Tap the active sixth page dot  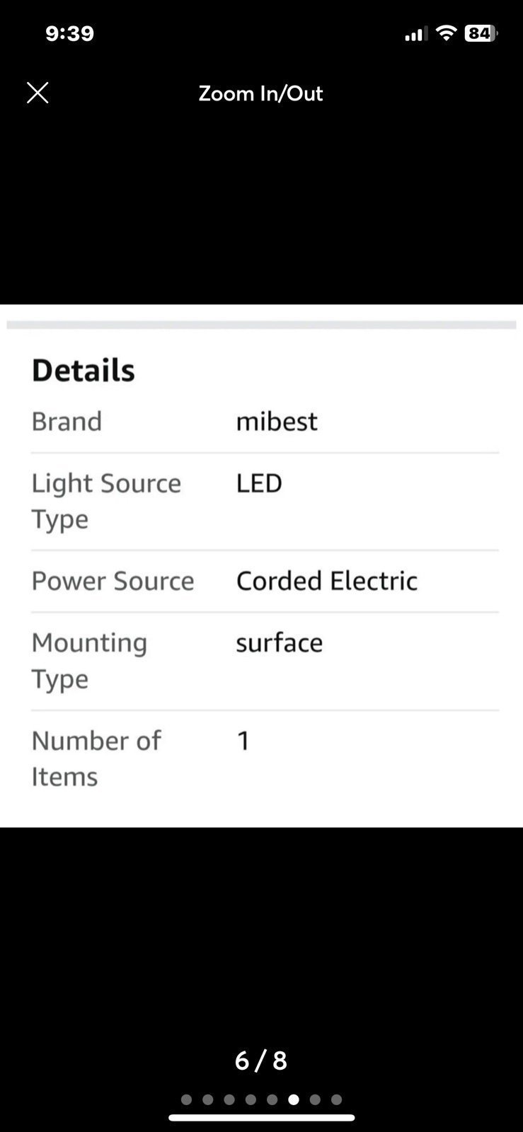[294, 1099]
